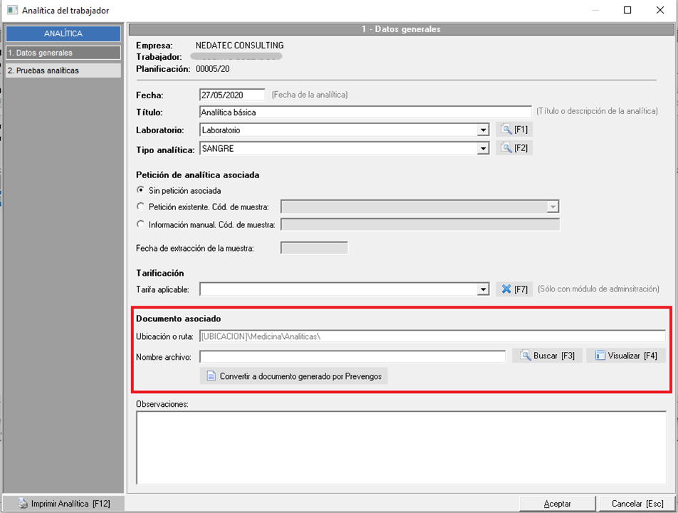Screen dimensions: 678x513
Task: Open the document with Visualizar [F4]
Action: click(x=625, y=356)
